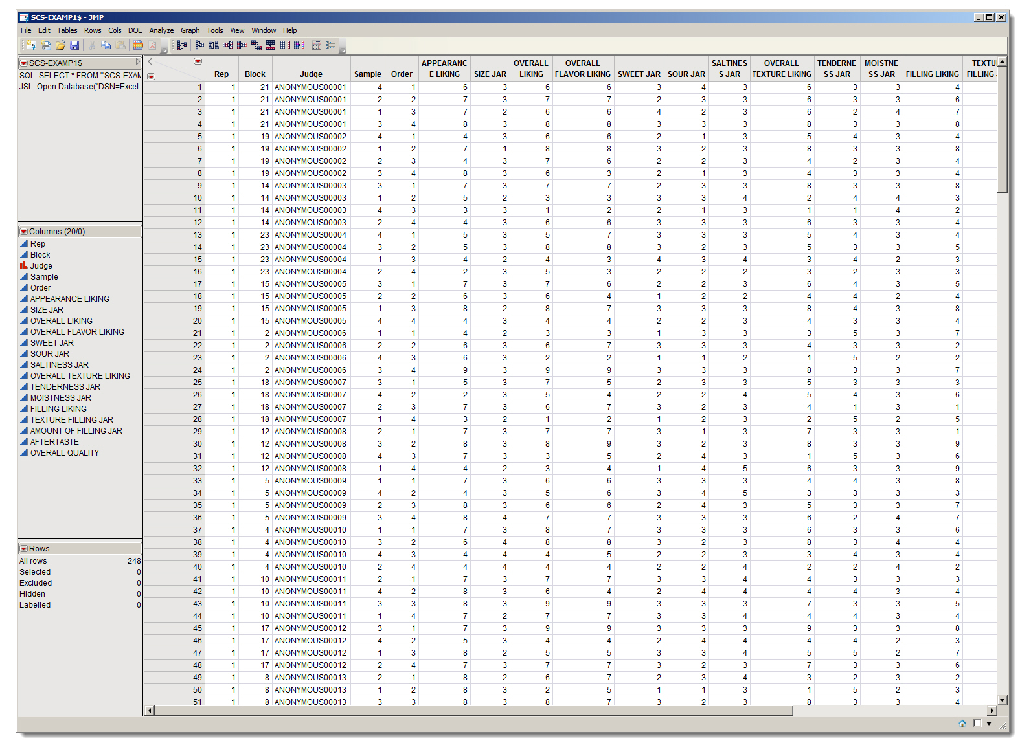Select the OVERALL LIKING column header
1020x743 pixels.
pyautogui.click(x=530, y=69)
